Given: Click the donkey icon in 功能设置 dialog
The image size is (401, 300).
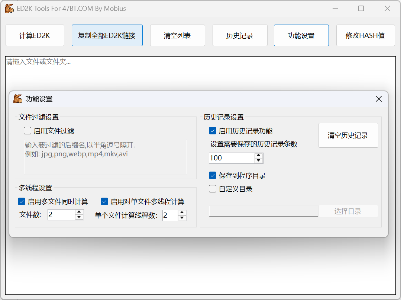Looking at the screenshot, I should pos(18,99).
